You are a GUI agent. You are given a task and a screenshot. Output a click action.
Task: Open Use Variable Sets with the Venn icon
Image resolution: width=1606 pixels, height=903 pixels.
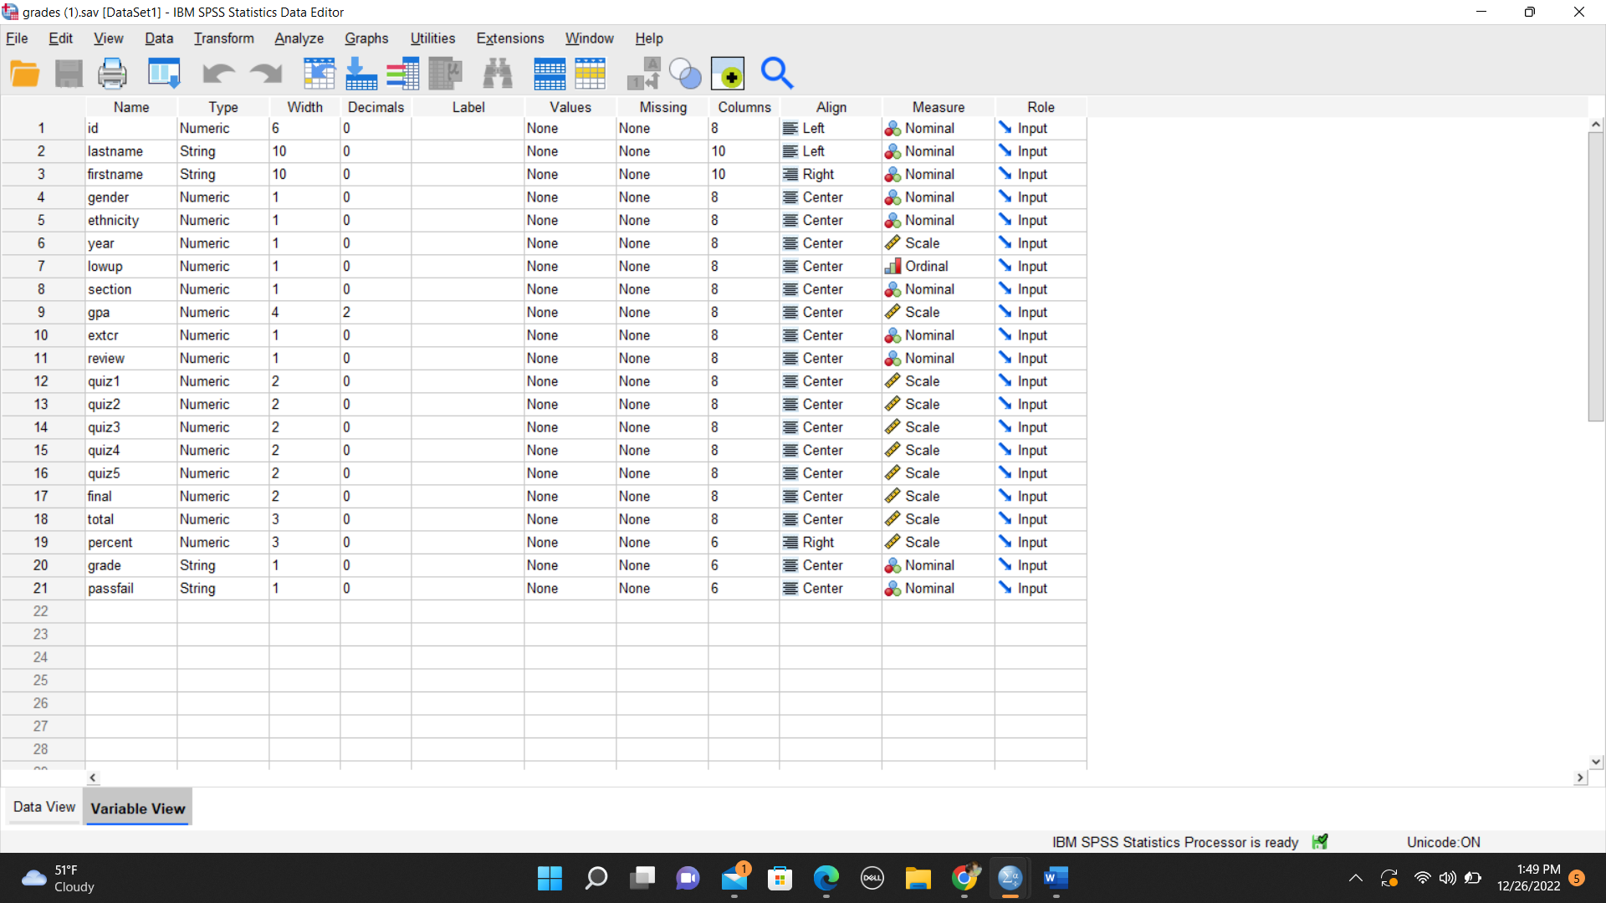pyautogui.click(x=686, y=74)
